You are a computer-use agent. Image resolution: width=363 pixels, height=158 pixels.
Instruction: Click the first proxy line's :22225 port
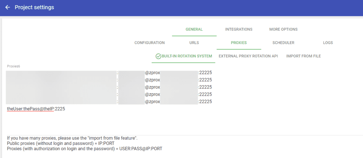(205, 73)
